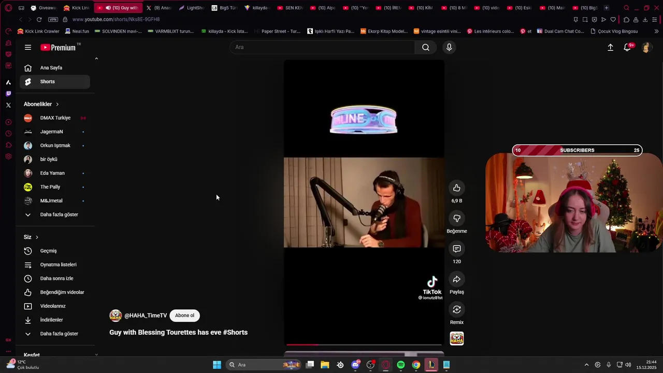Screen dimensions: 663x373
Task: Expand Abonelikler section chevron
Action: pyautogui.click(x=57, y=104)
